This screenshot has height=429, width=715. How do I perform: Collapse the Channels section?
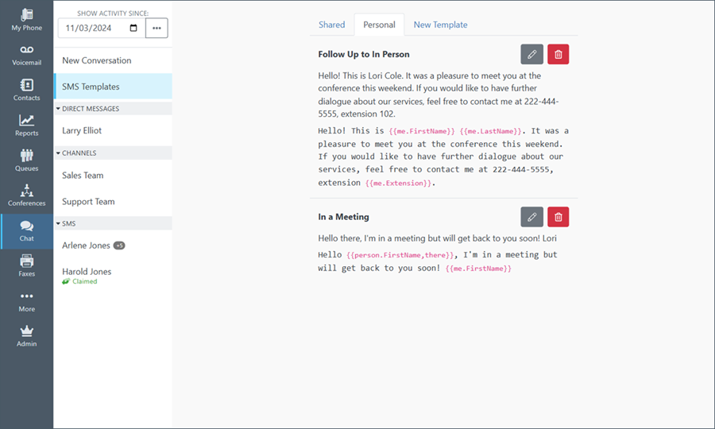[58, 153]
